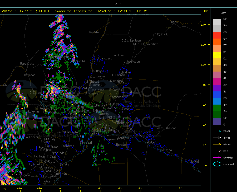Click the 'Lomas_Blancas' map label
The height and width of the screenshot is (192, 237).
click(166, 128)
